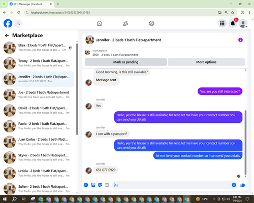Open the $800 Marketplace listing link
Screen dimensions: 254x203
[115, 55]
